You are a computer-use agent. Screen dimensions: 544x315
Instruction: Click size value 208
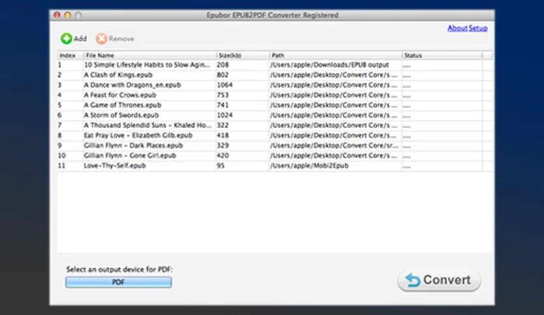coord(223,65)
